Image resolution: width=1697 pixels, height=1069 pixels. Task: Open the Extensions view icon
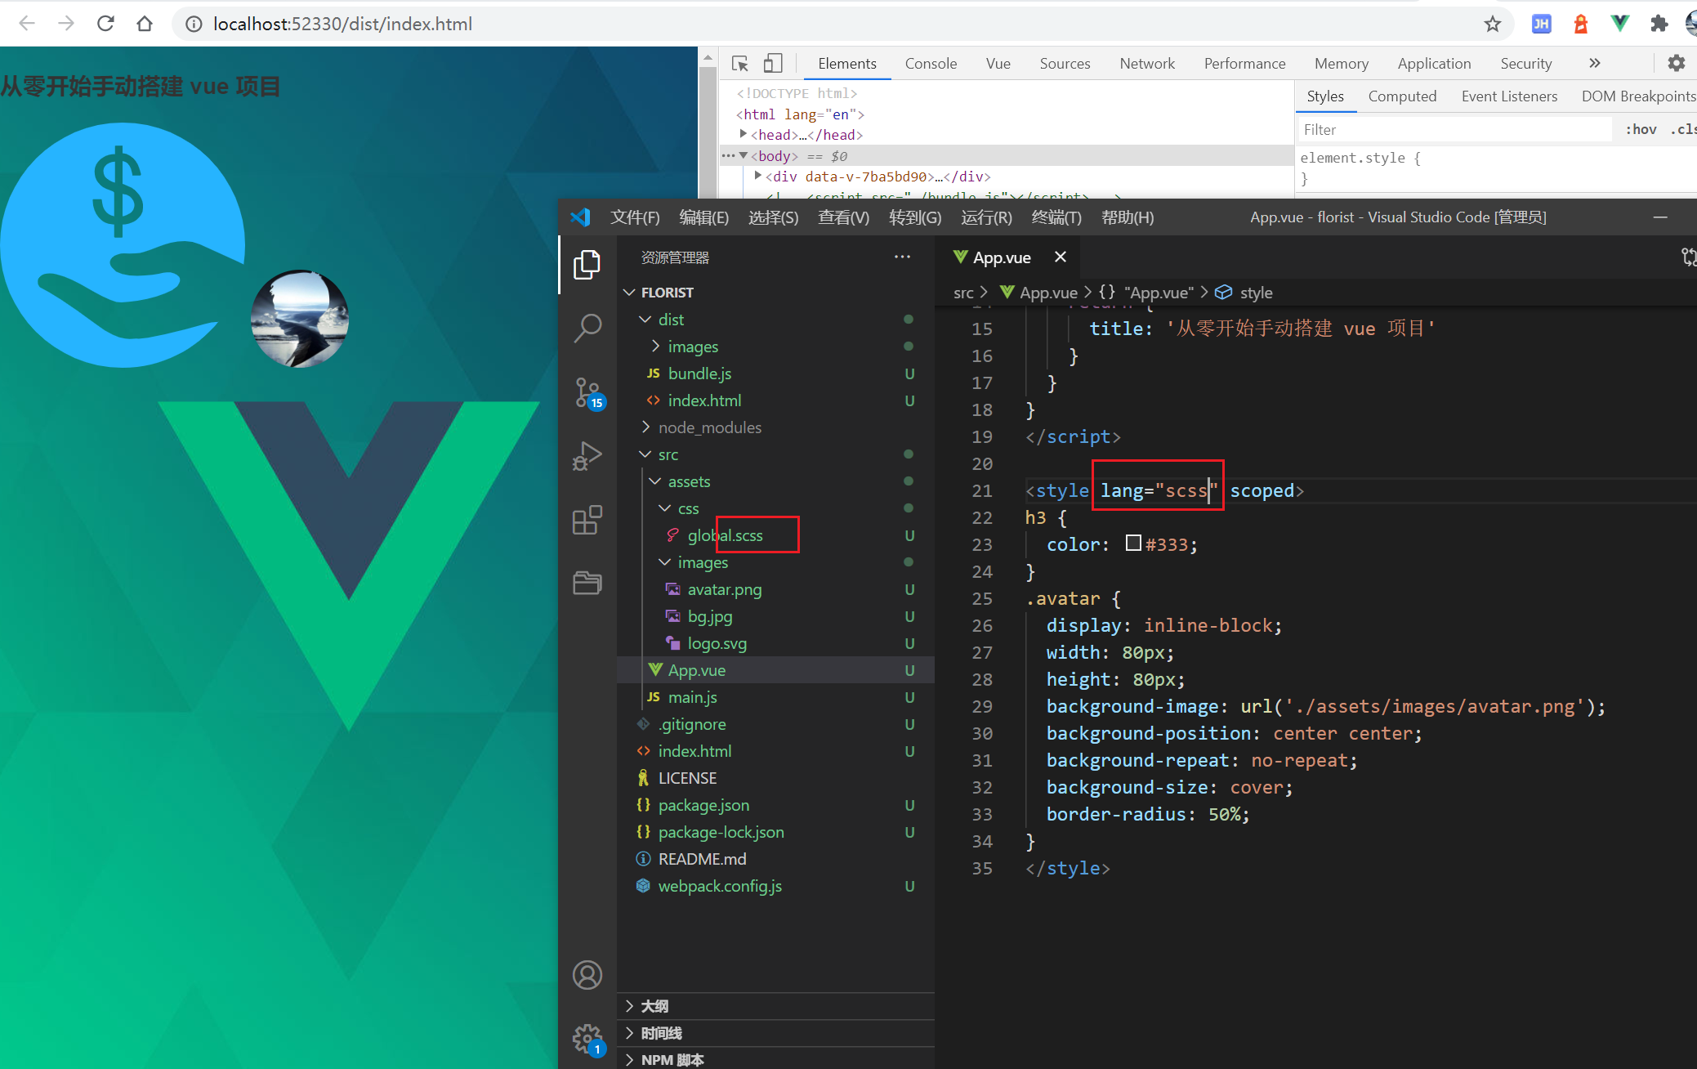[x=587, y=520]
